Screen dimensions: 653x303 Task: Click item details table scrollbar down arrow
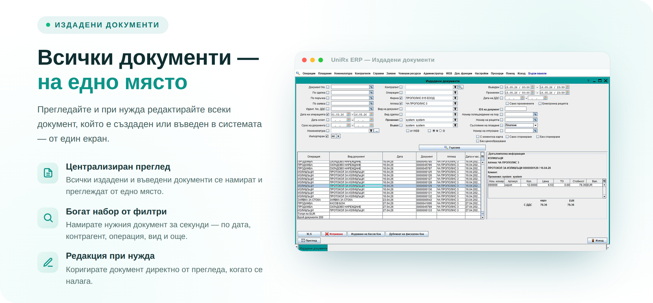tap(604, 197)
